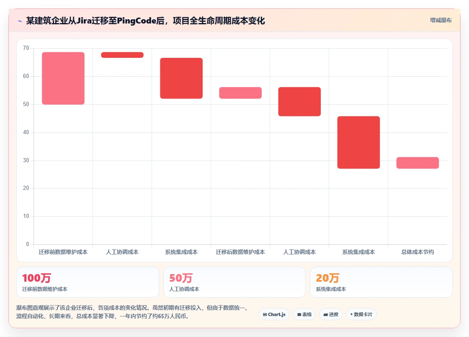This screenshot has height=337, width=469.
Task: Click the 增减瀑布 label in the header
Action: click(x=441, y=20)
